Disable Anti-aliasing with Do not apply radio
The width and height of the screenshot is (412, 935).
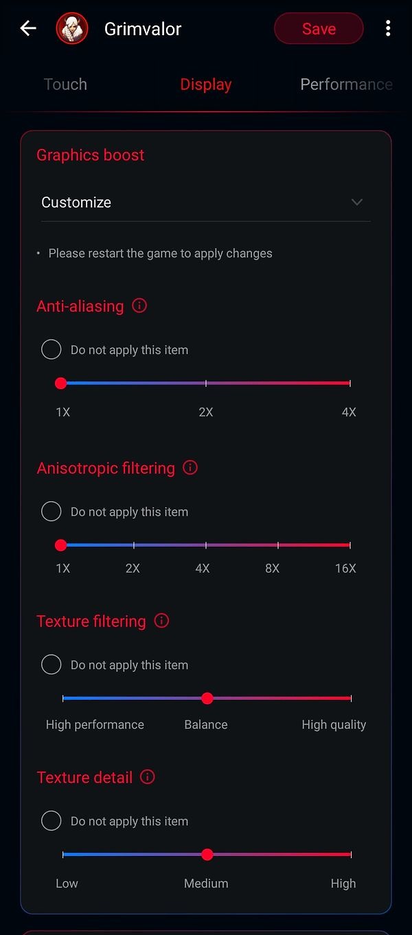tap(51, 349)
